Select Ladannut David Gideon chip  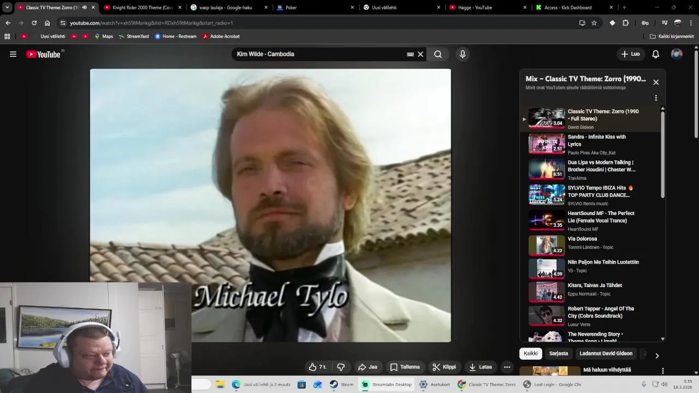606,354
